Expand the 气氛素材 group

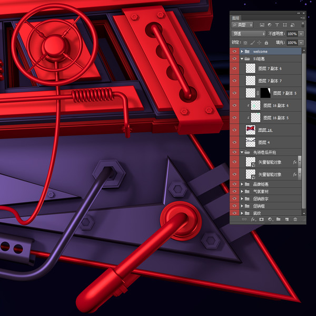point(242,192)
